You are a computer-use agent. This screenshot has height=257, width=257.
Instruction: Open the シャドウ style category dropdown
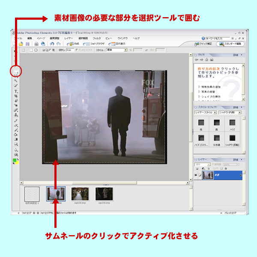click(x=230, y=112)
